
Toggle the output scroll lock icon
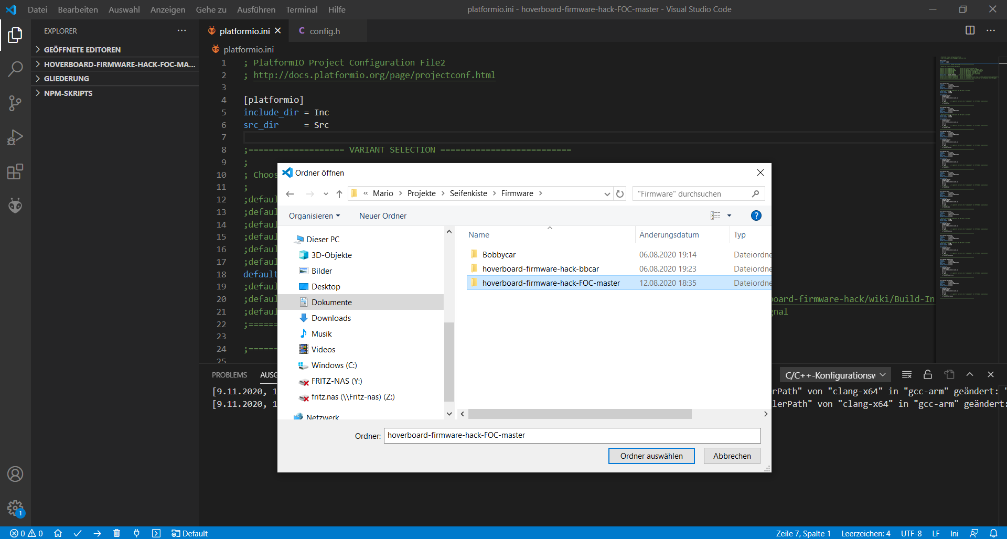tap(927, 375)
